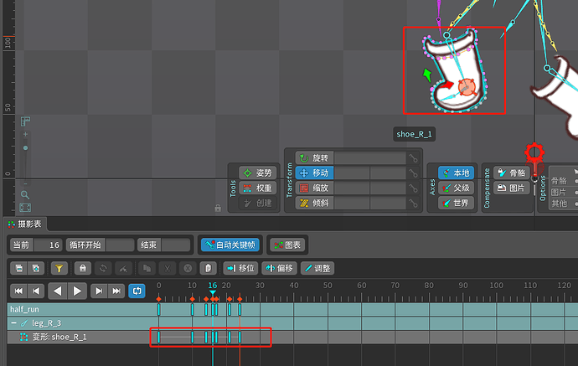The image size is (578, 366).
Task: Click the 移位 shift button
Action: [x=240, y=268]
